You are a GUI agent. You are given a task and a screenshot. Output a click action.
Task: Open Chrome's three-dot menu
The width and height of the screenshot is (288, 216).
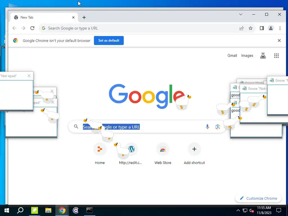280,28
